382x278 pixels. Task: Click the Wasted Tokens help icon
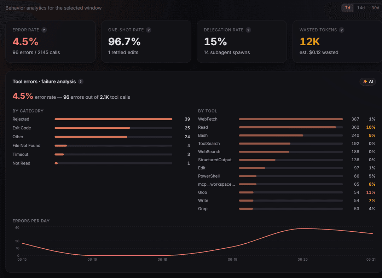click(342, 30)
